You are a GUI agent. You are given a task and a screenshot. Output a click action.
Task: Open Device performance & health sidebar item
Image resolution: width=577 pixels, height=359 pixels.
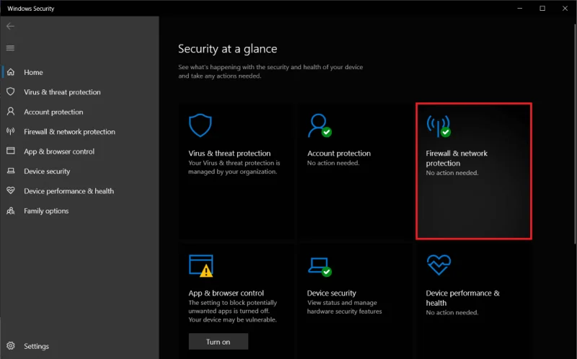coord(69,191)
